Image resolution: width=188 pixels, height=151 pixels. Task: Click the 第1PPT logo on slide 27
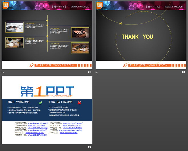click(47, 91)
